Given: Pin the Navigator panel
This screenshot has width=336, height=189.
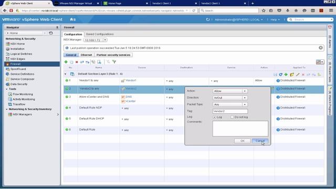Looking at the screenshot, I should pos(57,27).
